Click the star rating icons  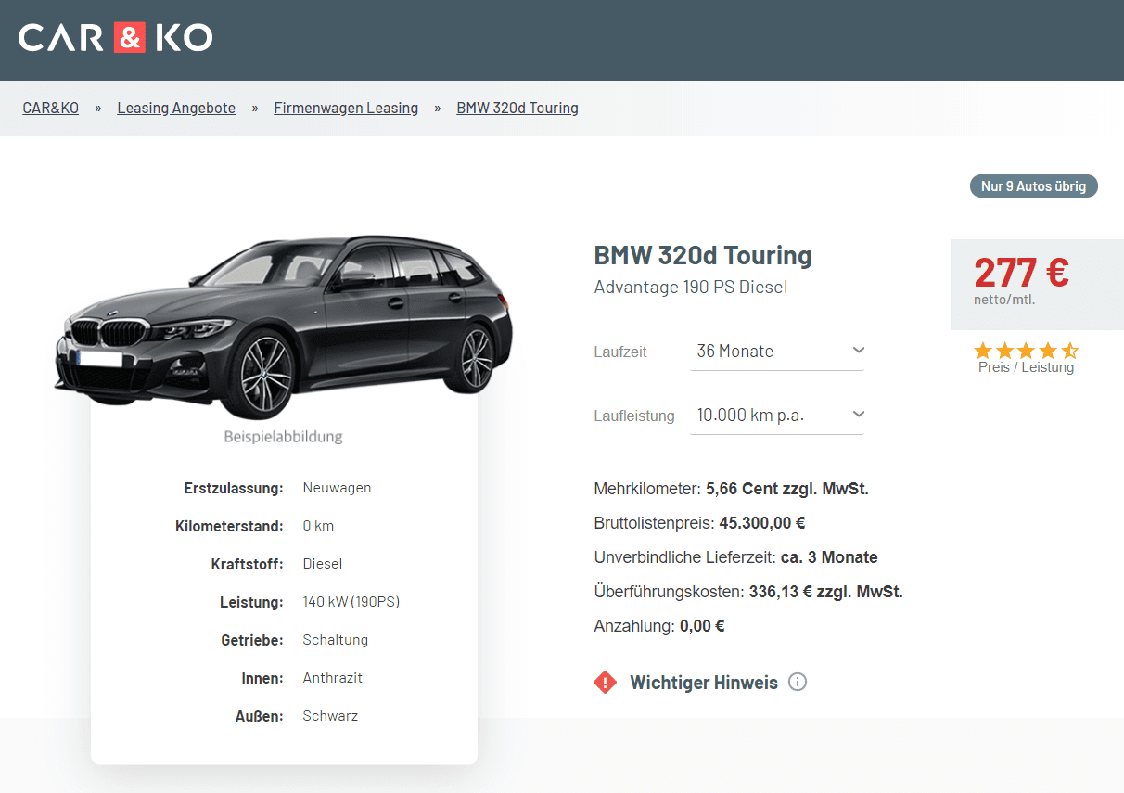[x=1026, y=351]
